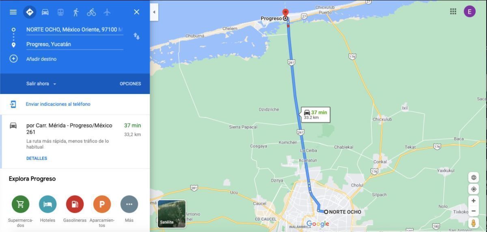Select public transit travel mode
The width and height of the screenshot is (487, 232).
(x=60, y=12)
